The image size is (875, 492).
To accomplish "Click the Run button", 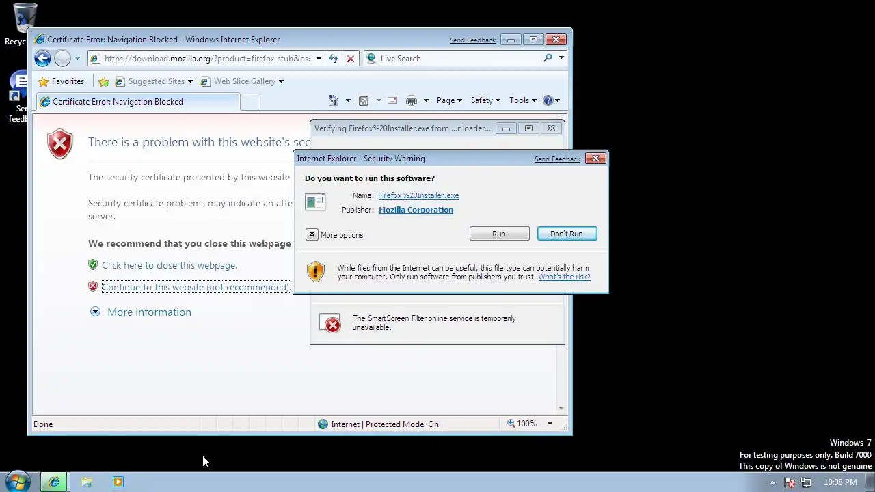I will tap(499, 234).
